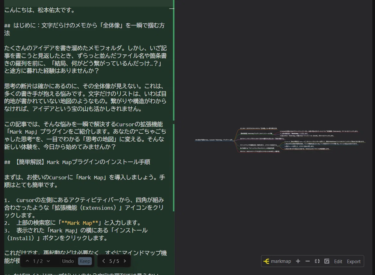
Task: Click Export in the markmap toolbar
Action: 354,261
